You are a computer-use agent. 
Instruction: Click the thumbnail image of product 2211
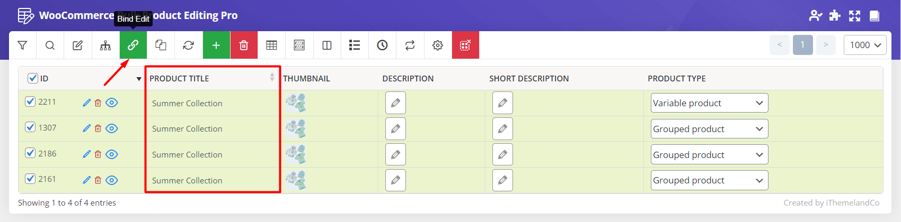[296, 103]
